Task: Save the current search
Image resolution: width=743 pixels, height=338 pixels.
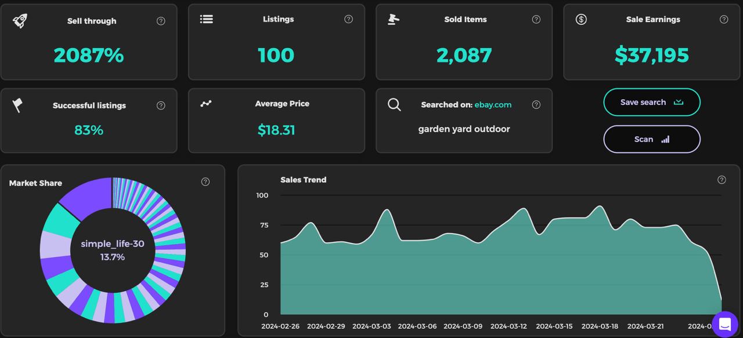Action: tap(652, 102)
